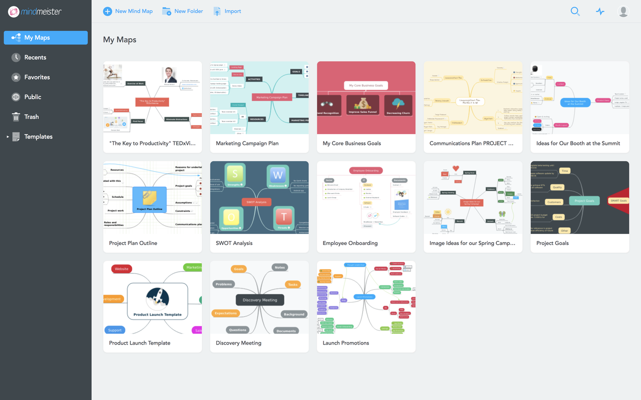Viewport: 641px width, 400px height.
Task: Click the New Folder button
Action: (x=182, y=11)
